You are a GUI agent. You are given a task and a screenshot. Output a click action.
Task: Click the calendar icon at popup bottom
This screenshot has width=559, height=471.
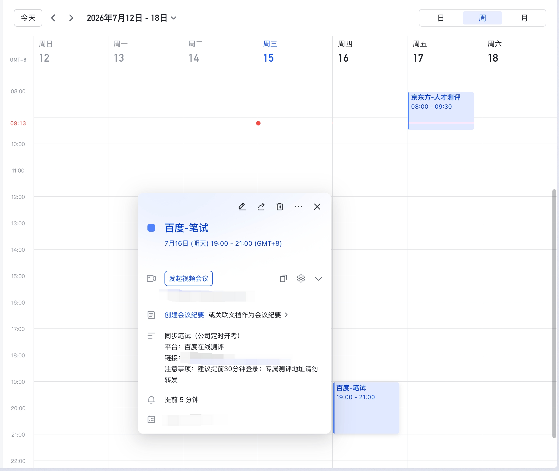point(151,419)
